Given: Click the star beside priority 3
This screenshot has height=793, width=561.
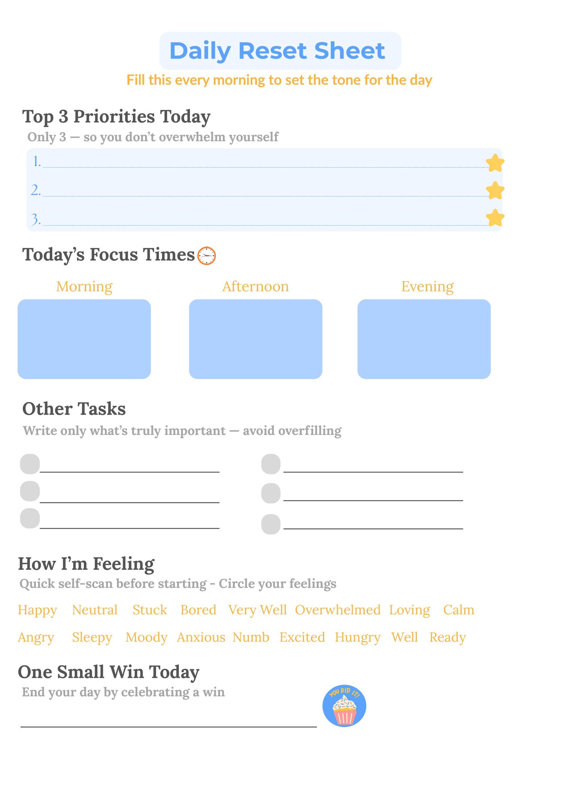Looking at the screenshot, I should click(x=495, y=218).
